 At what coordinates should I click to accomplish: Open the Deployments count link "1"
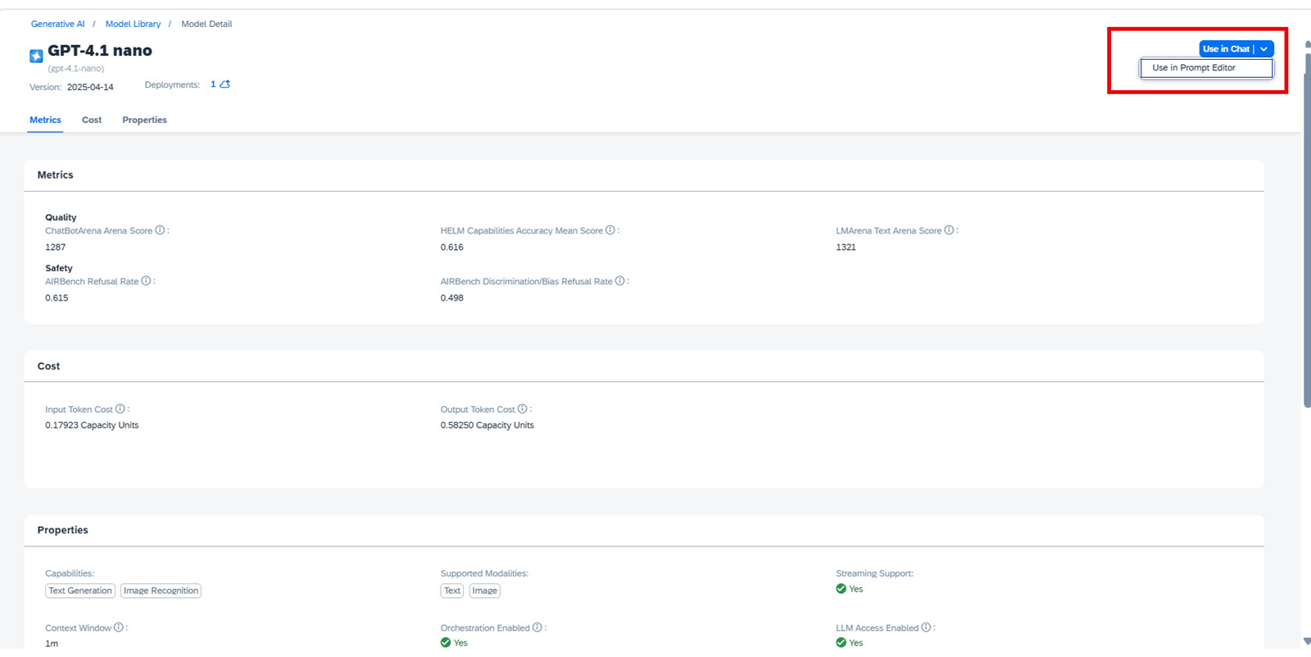pyautogui.click(x=213, y=84)
